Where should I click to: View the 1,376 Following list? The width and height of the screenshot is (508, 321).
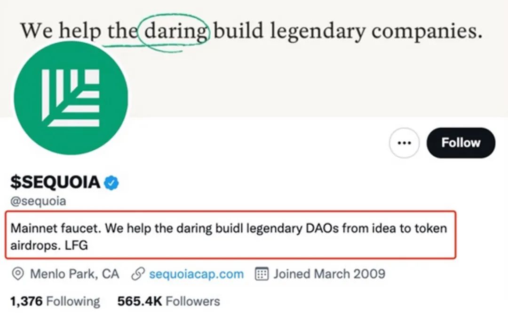point(55,301)
